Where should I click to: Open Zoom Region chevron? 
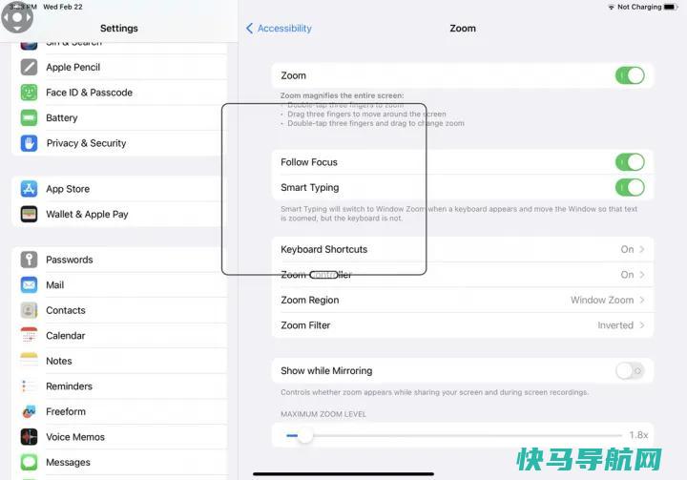tap(642, 300)
